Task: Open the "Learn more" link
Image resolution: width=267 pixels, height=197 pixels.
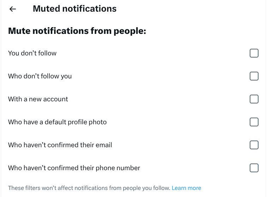Action: coord(186,188)
